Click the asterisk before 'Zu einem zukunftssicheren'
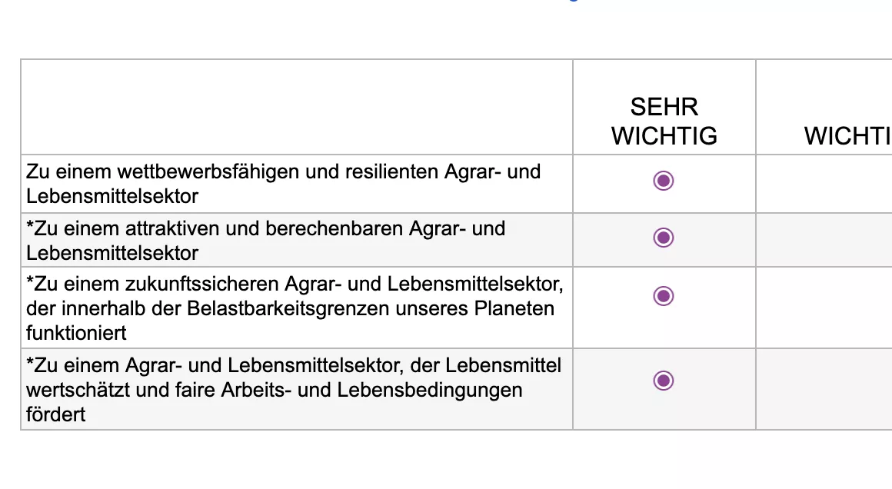The image size is (892, 489). 30,284
